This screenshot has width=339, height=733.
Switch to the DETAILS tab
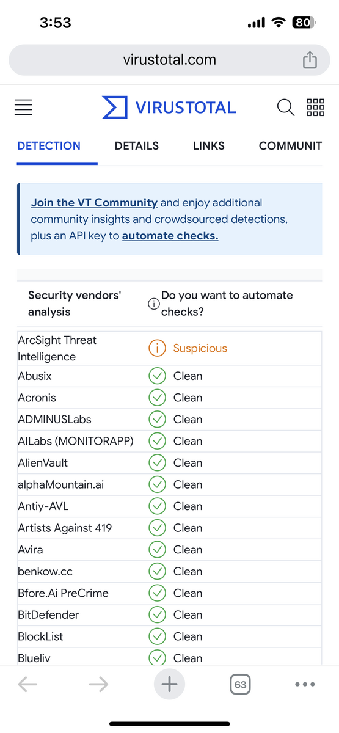coord(137,146)
